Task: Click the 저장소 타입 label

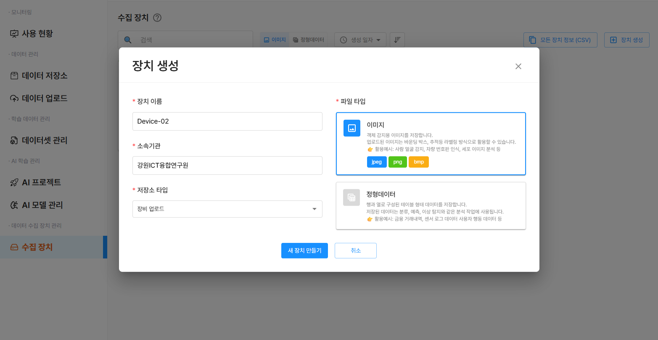Action: click(153, 190)
